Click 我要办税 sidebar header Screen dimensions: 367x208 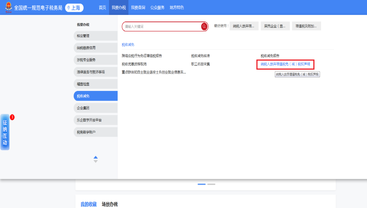83,24
